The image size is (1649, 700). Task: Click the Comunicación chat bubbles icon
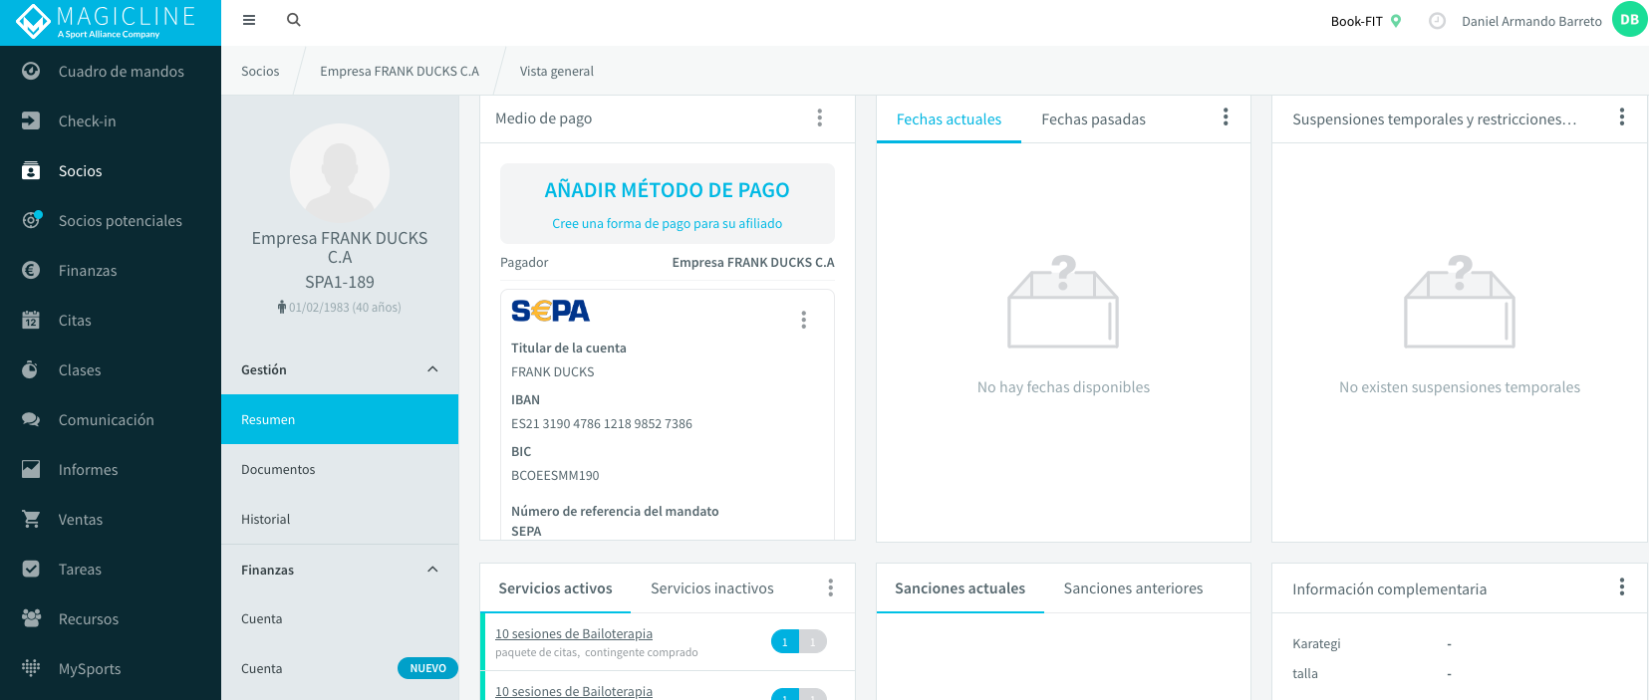coord(31,419)
